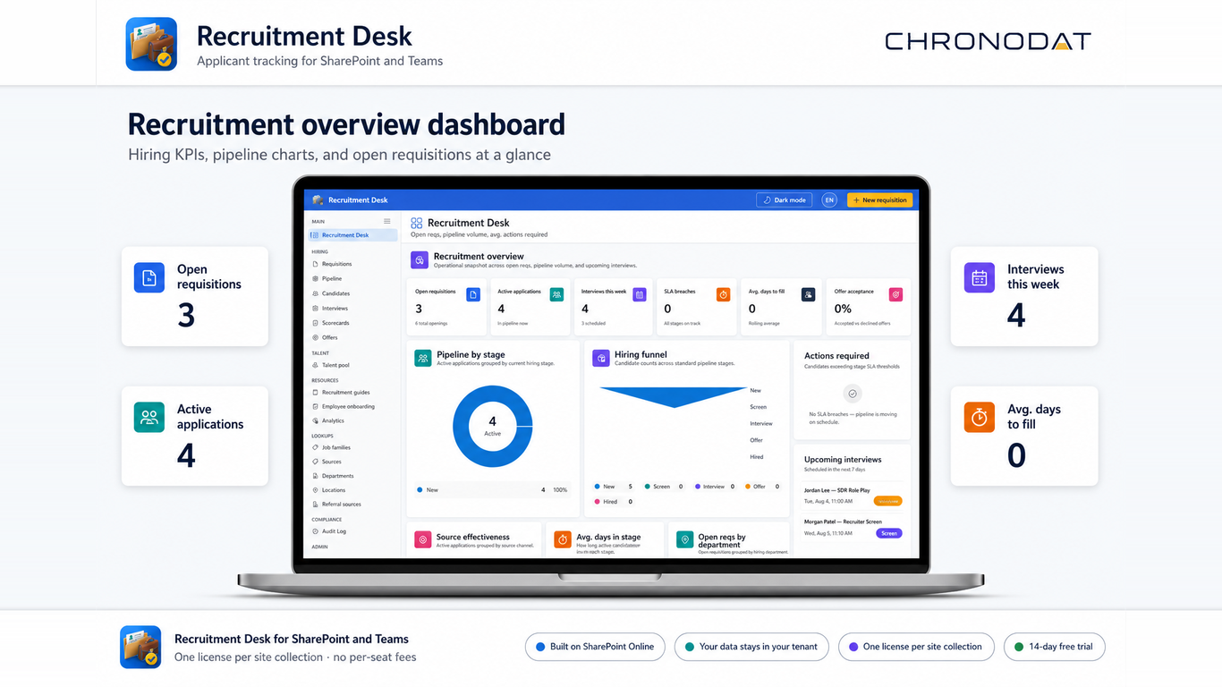Click the logo icon in the app's blue top bar
Viewport: 1222px width, 687px height.
(x=318, y=200)
